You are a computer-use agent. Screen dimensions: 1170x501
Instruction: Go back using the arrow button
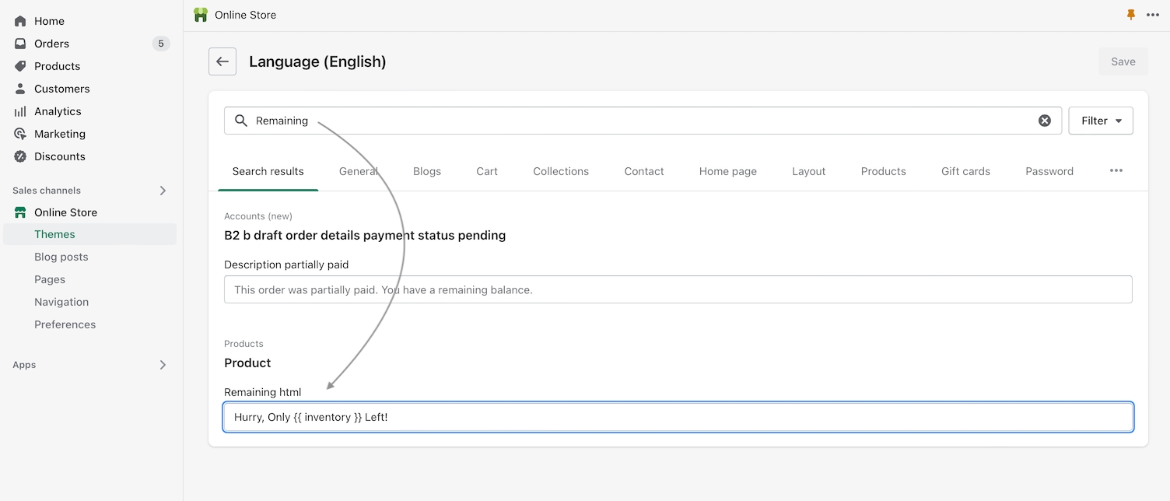coord(222,61)
